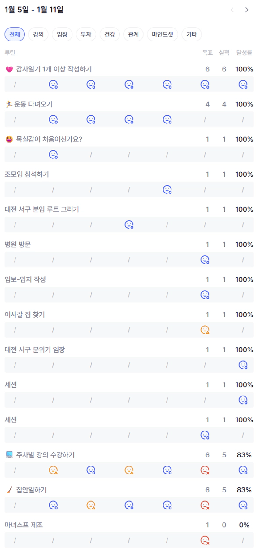Select the 마인드셋 filter tab
The image size is (256, 550).
pos(163,34)
